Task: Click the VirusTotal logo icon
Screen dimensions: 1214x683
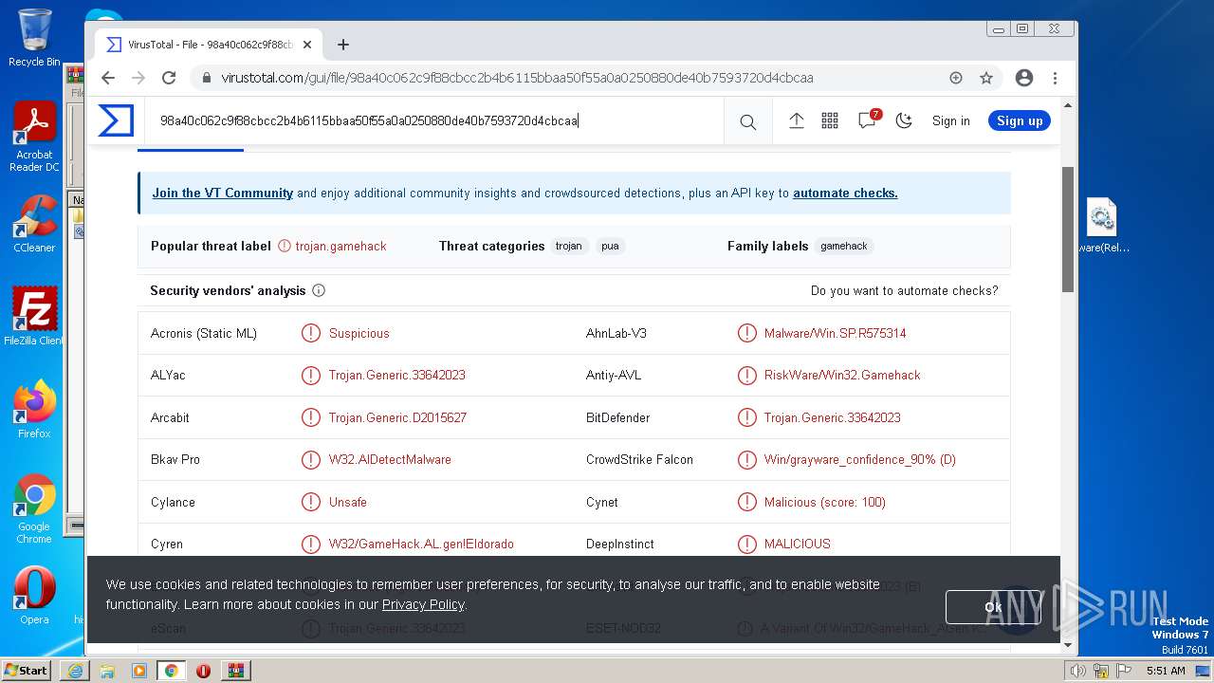Action: point(116,120)
